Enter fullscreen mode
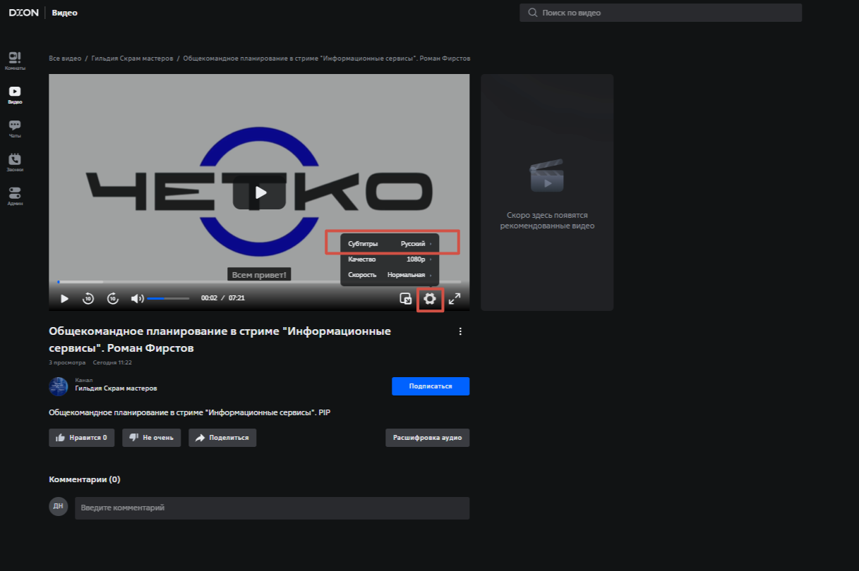The height and width of the screenshot is (571, 859). tap(455, 299)
